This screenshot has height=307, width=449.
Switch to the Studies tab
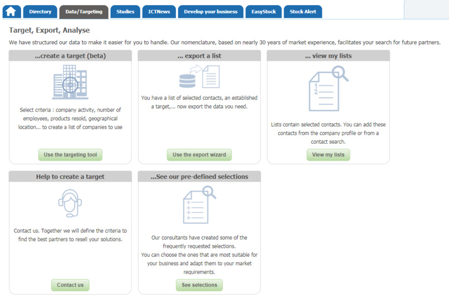[x=125, y=12]
